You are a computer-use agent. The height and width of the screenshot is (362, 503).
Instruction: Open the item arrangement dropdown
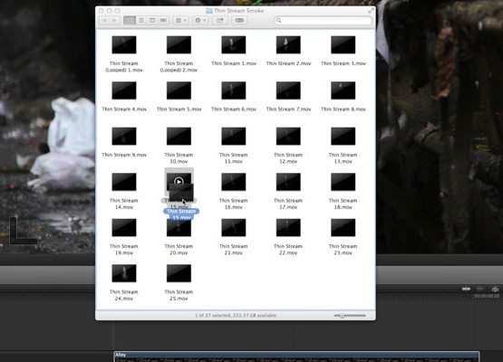pos(181,21)
